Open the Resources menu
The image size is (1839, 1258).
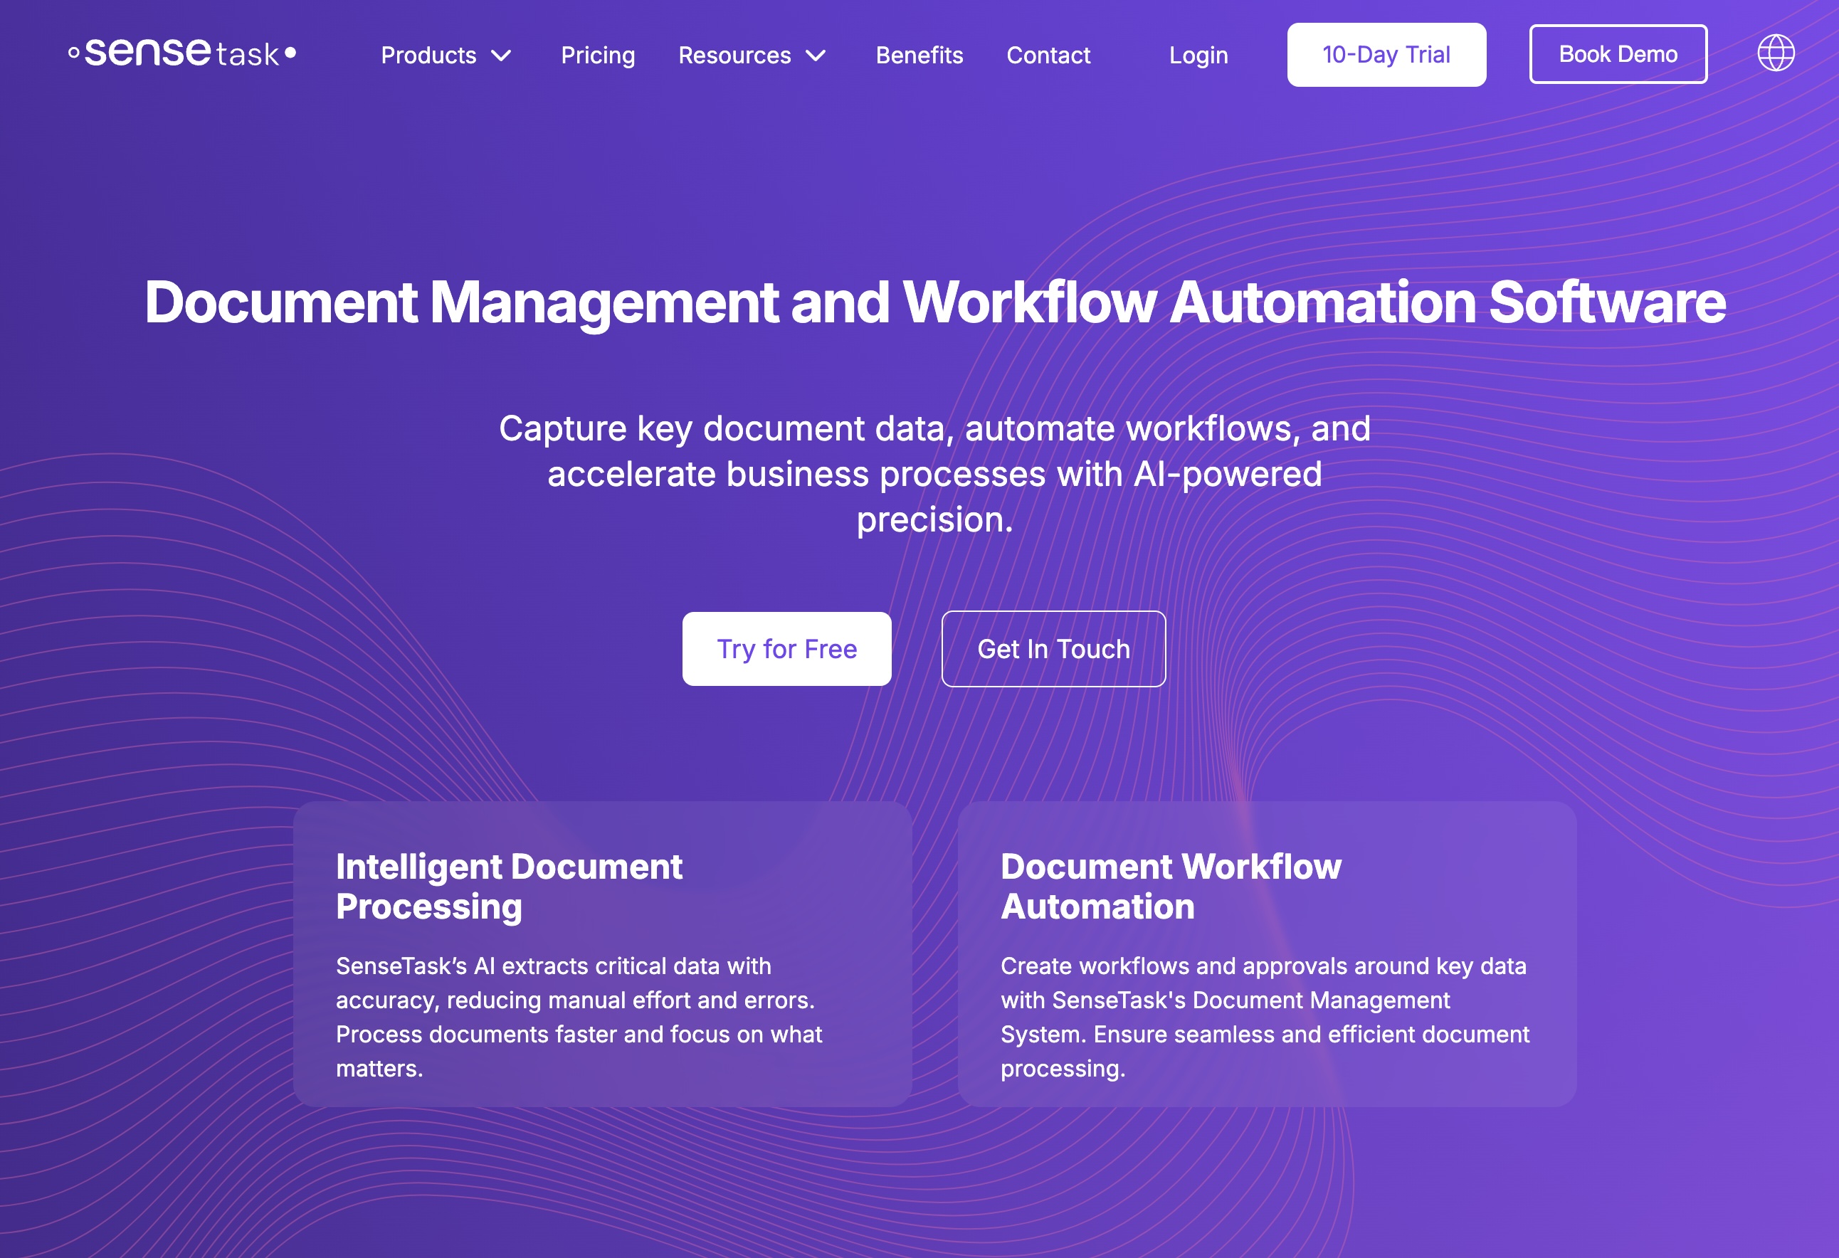pos(734,55)
